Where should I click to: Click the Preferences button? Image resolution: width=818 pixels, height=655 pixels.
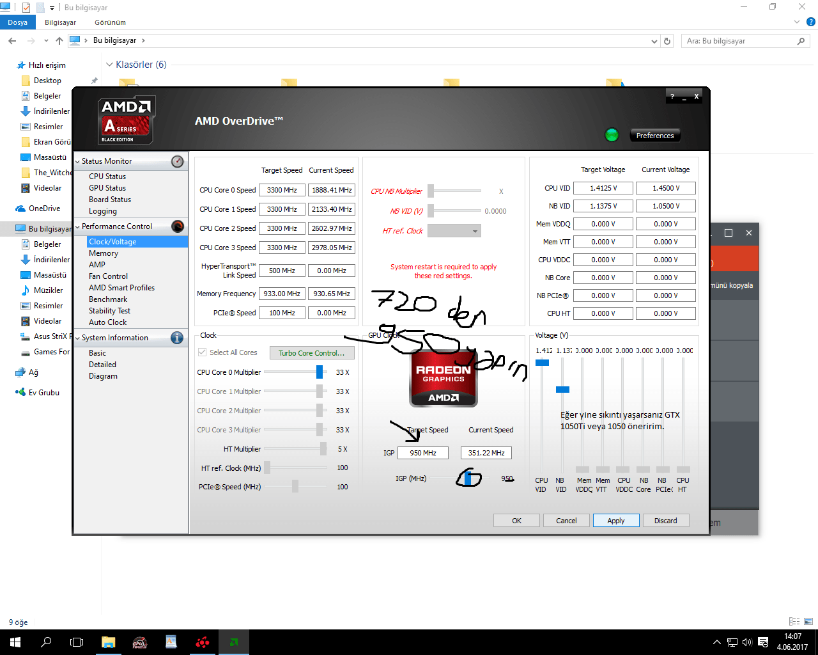pos(655,136)
